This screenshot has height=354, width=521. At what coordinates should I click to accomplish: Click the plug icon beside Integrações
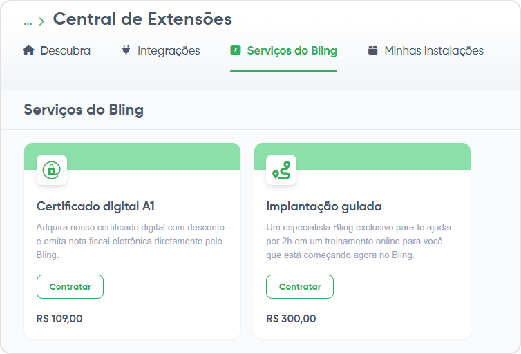click(x=126, y=50)
